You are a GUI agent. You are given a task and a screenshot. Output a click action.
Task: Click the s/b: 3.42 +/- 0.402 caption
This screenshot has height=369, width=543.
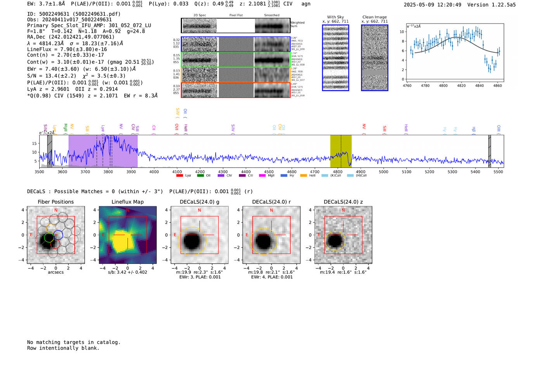click(128, 272)
